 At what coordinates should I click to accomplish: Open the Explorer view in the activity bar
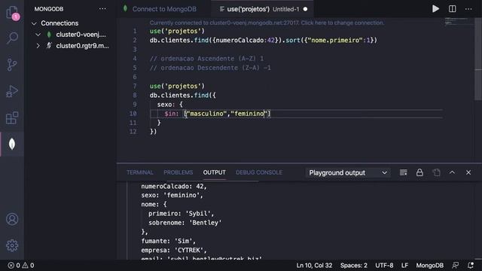click(x=12, y=13)
